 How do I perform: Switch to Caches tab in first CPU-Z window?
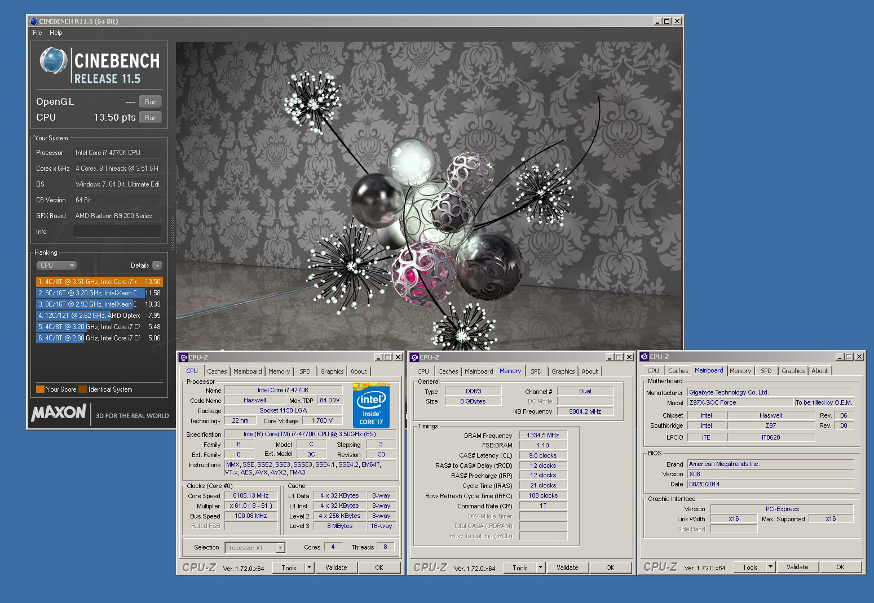[x=217, y=371]
